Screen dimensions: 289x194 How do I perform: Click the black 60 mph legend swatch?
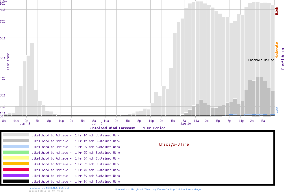(16, 181)
